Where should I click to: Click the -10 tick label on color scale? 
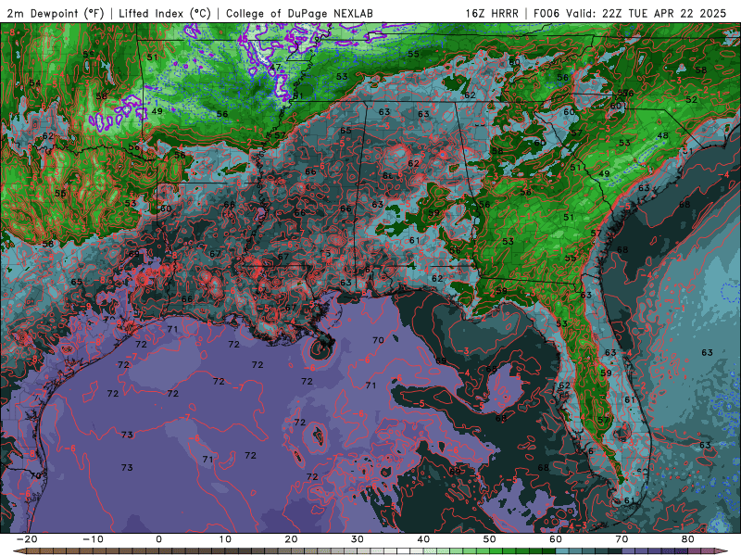click(x=93, y=539)
